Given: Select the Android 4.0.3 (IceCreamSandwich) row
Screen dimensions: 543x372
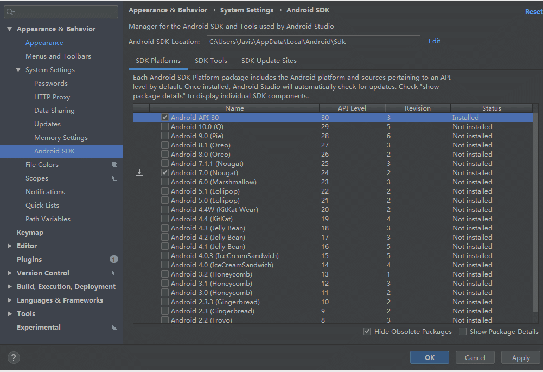Looking at the screenshot, I should [x=333, y=256].
